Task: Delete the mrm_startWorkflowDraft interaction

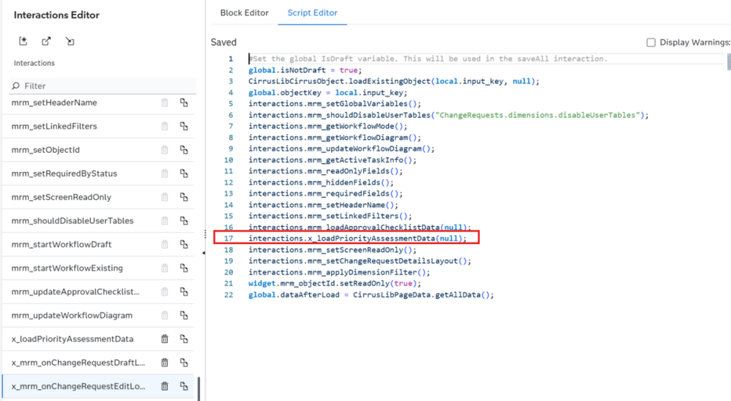Action: coord(165,244)
